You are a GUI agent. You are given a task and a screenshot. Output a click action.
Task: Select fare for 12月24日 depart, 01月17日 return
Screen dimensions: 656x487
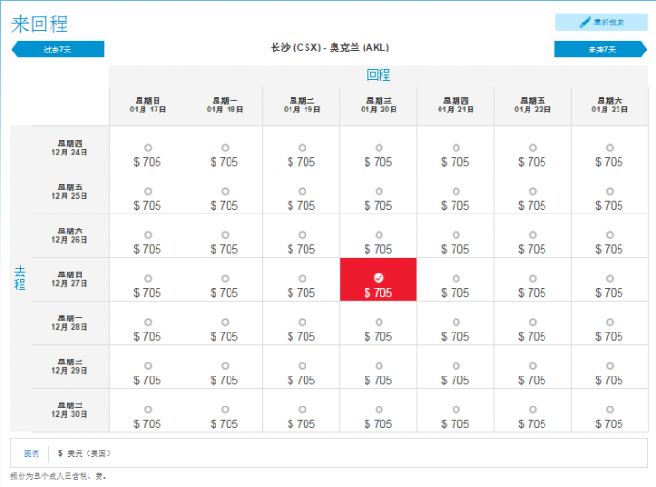tap(148, 148)
